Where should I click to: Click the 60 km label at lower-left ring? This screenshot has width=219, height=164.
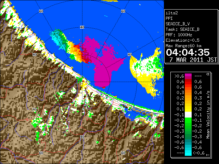(41, 153)
